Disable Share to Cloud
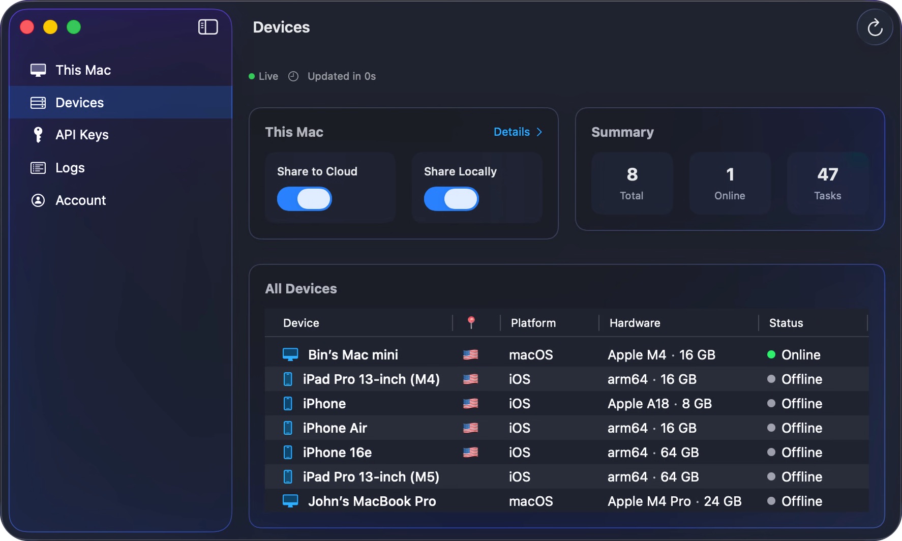Image resolution: width=902 pixels, height=541 pixels. click(304, 199)
